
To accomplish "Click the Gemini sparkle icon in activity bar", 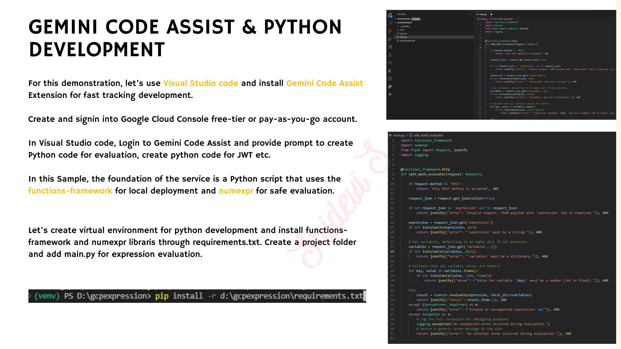I will tap(390, 94).
